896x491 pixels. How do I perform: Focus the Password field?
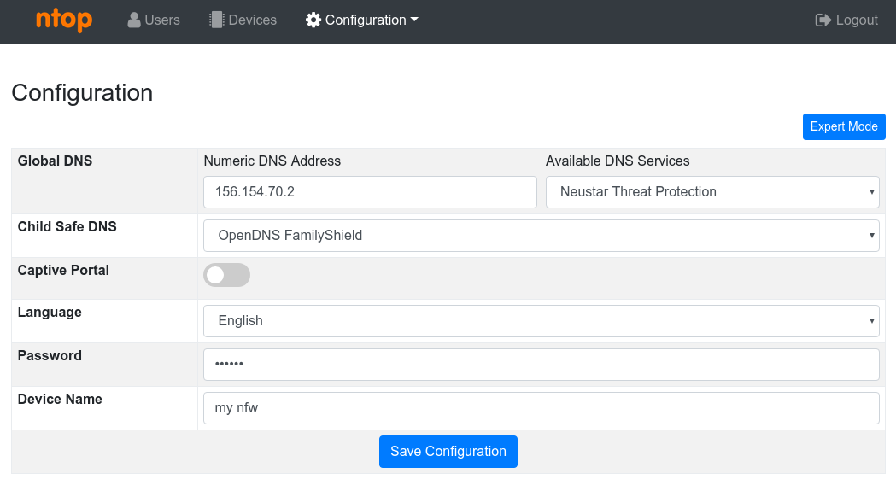[x=542, y=365]
